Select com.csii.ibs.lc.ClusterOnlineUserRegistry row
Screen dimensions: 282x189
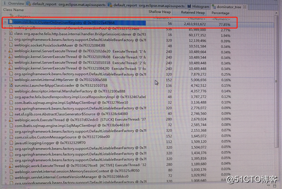pos(138,23)
